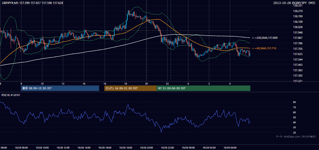Click the GBPJPY# M5 header quote text
The width and height of the screenshot is (319, 150).
point(32,3)
